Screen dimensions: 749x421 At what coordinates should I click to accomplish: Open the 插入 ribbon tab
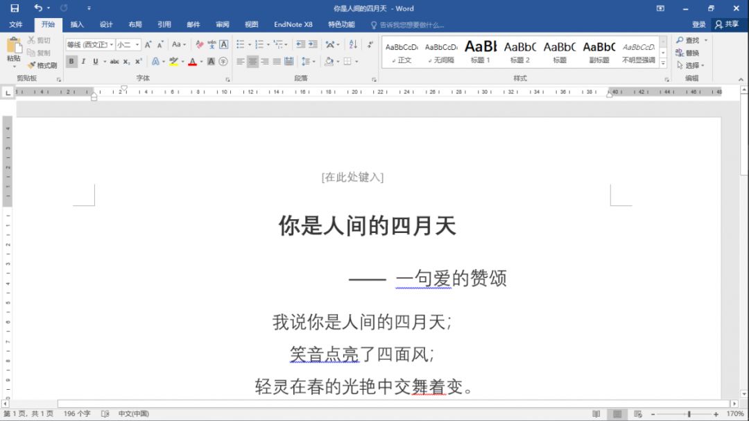(77, 24)
